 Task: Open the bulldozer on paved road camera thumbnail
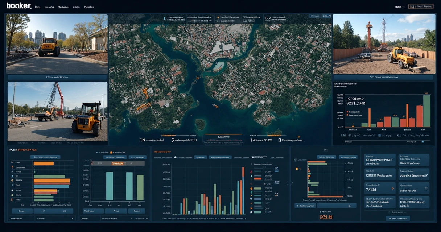pos(57,44)
